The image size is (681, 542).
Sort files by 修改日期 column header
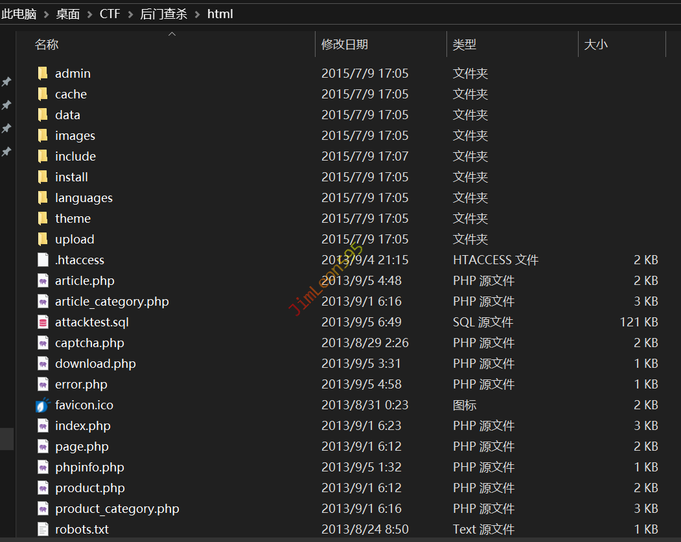(345, 45)
